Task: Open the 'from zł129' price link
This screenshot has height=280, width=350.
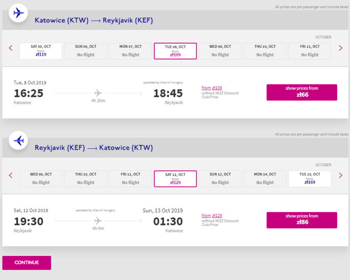Action: point(212,216)
